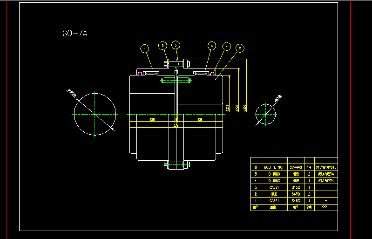This screenshot has height=239, width=372.
Task: Select the GO-7A drawing title text
Action: [75, 33]
